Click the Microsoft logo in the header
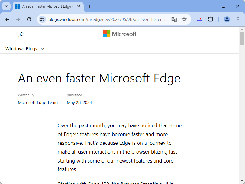This screenshot has width=245, height=184. point(120,34)
